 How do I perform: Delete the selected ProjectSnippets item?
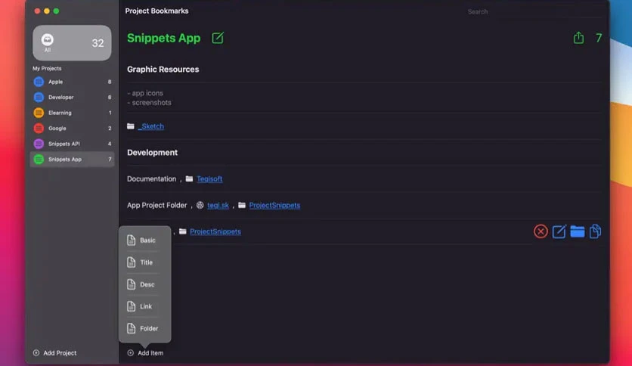[x=541, y=231]
